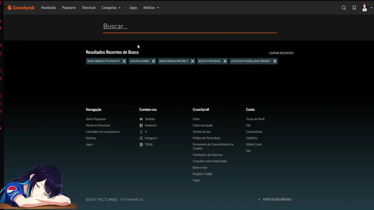Screen dimensions: 374x210
Task: Click the YouTube icon in Contate-nos
Action: pos(141,119)
